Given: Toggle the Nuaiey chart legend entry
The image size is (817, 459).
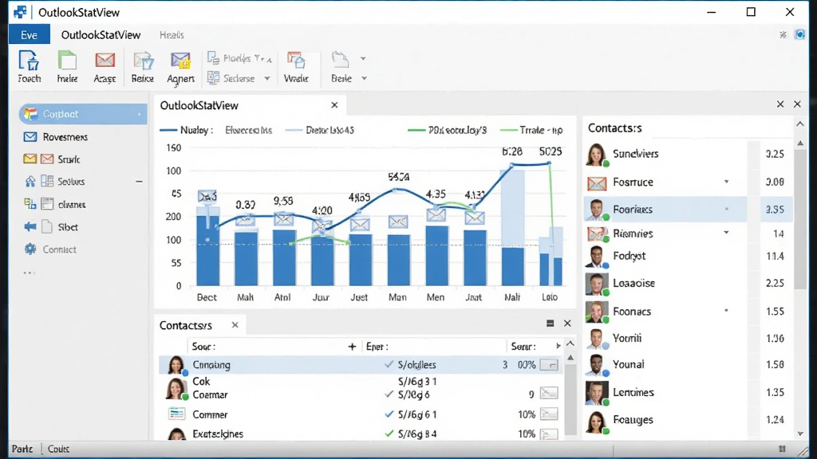Looking at the screenshot, I should point(186,130).
